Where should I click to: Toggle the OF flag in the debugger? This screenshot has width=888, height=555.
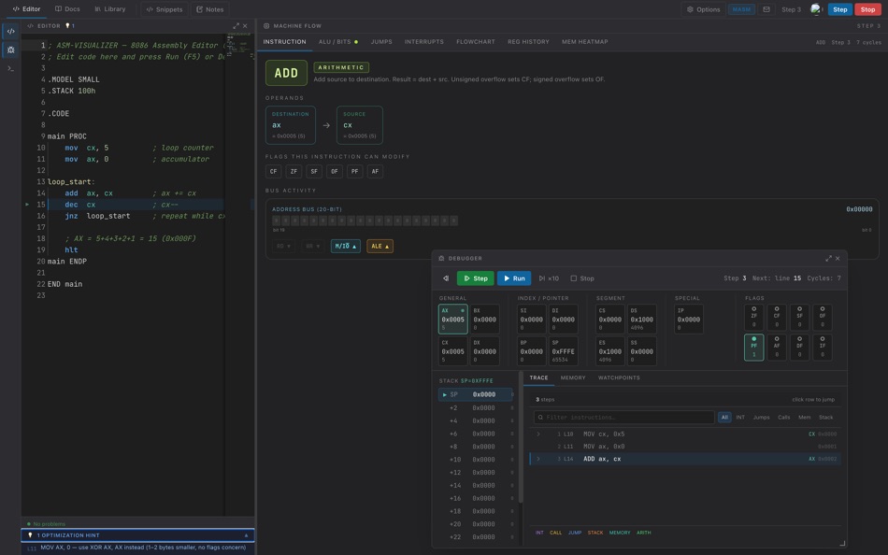point(823,317)
